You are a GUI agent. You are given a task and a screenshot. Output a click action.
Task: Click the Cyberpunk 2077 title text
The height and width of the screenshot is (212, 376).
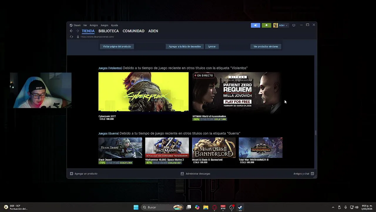click(107, 116)
